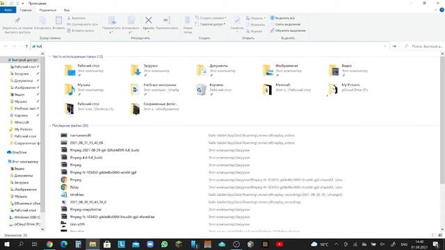Open Копировать в dropdown
The height and width of the screenshot is (250, 445).
pyautogui.click(x=131, y=30)
